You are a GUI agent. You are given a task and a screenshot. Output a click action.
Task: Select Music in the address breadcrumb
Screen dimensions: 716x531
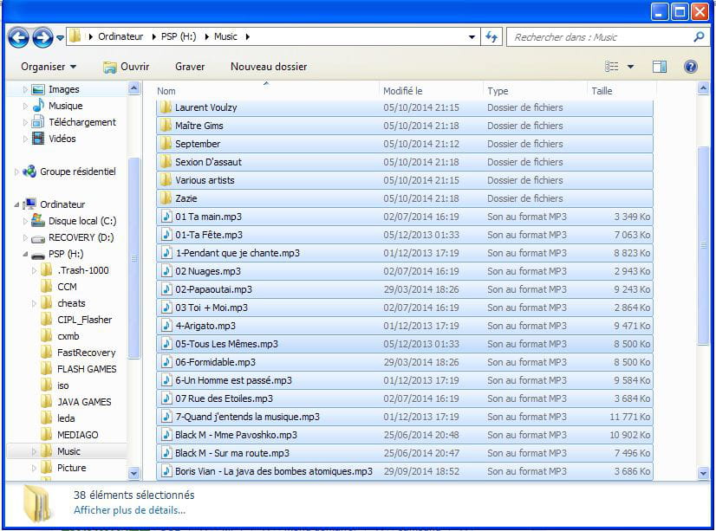(x=225, y=36)
